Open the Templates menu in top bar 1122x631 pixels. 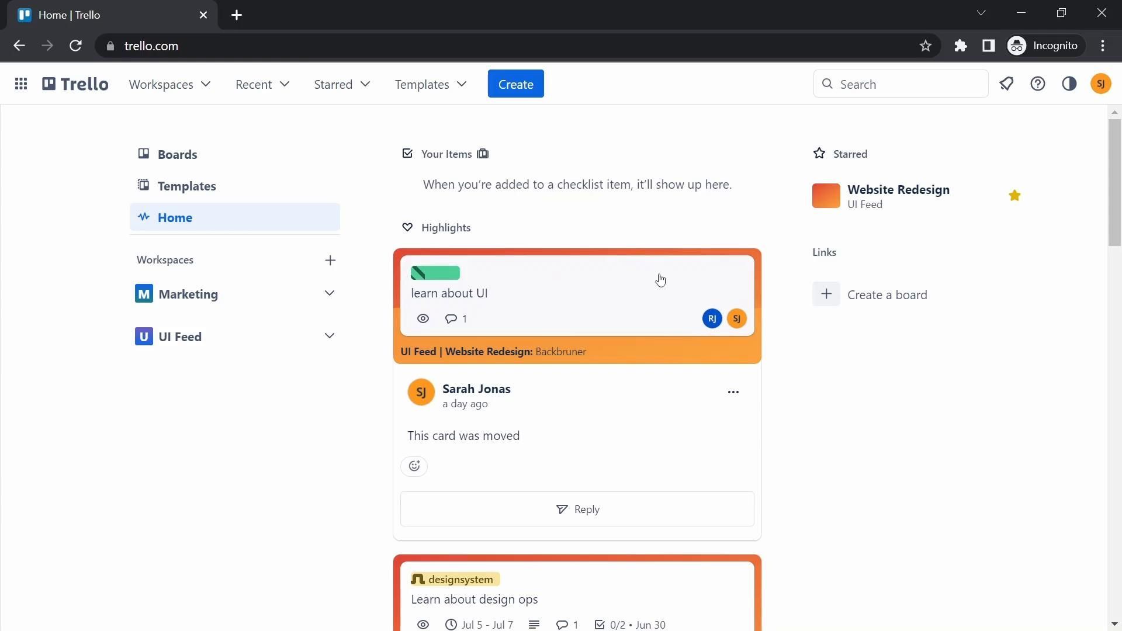coord(431,85)
